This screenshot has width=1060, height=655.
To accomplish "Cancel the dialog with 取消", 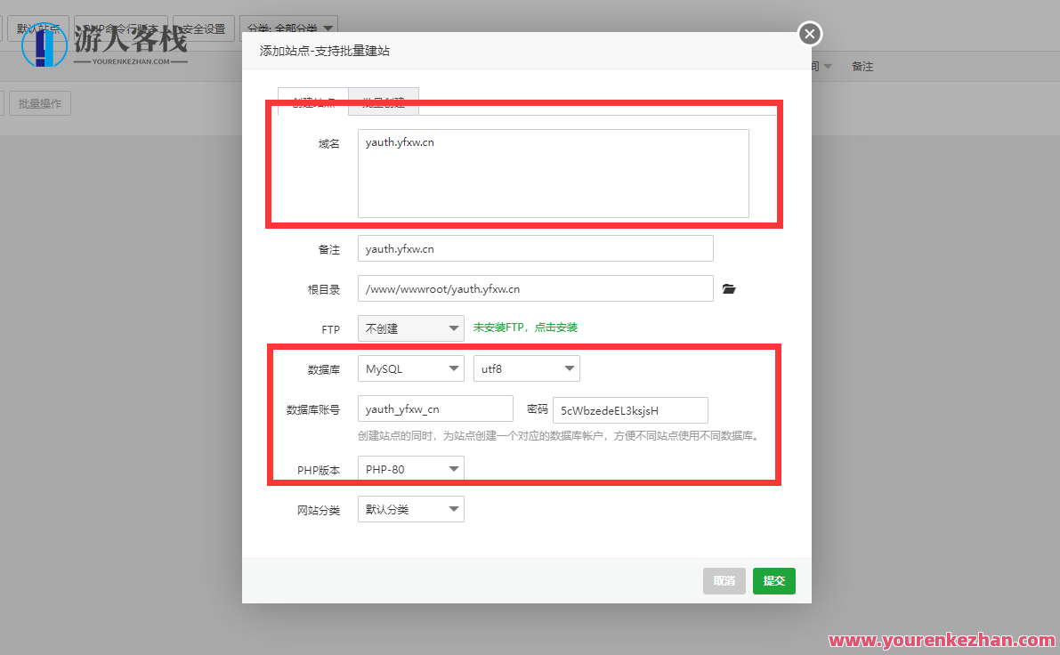I will [724, 580].
